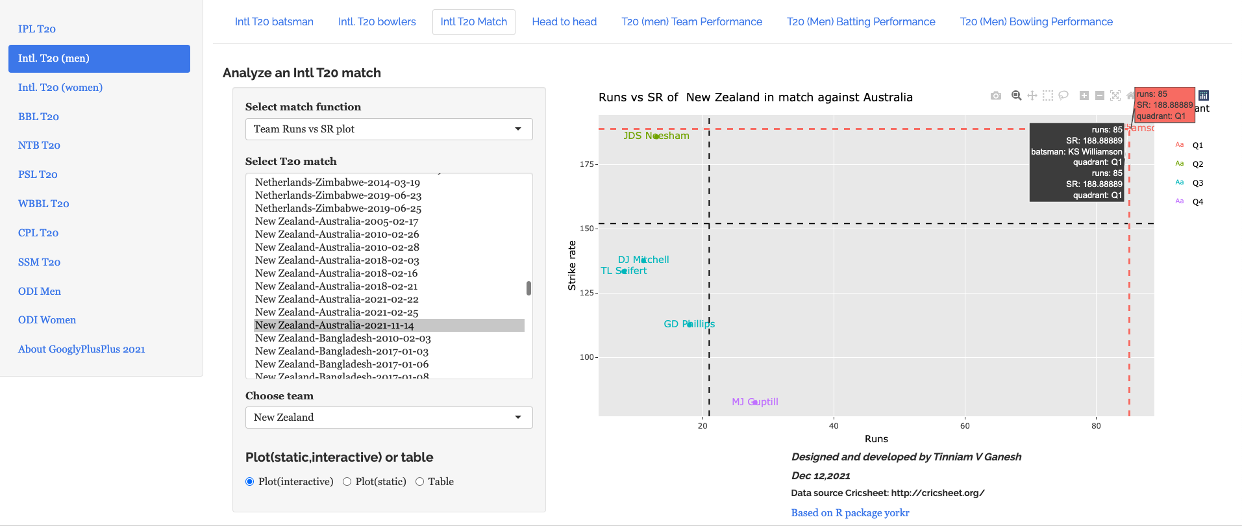Click the Zoom out minus icon

(x=1099, y=95)
